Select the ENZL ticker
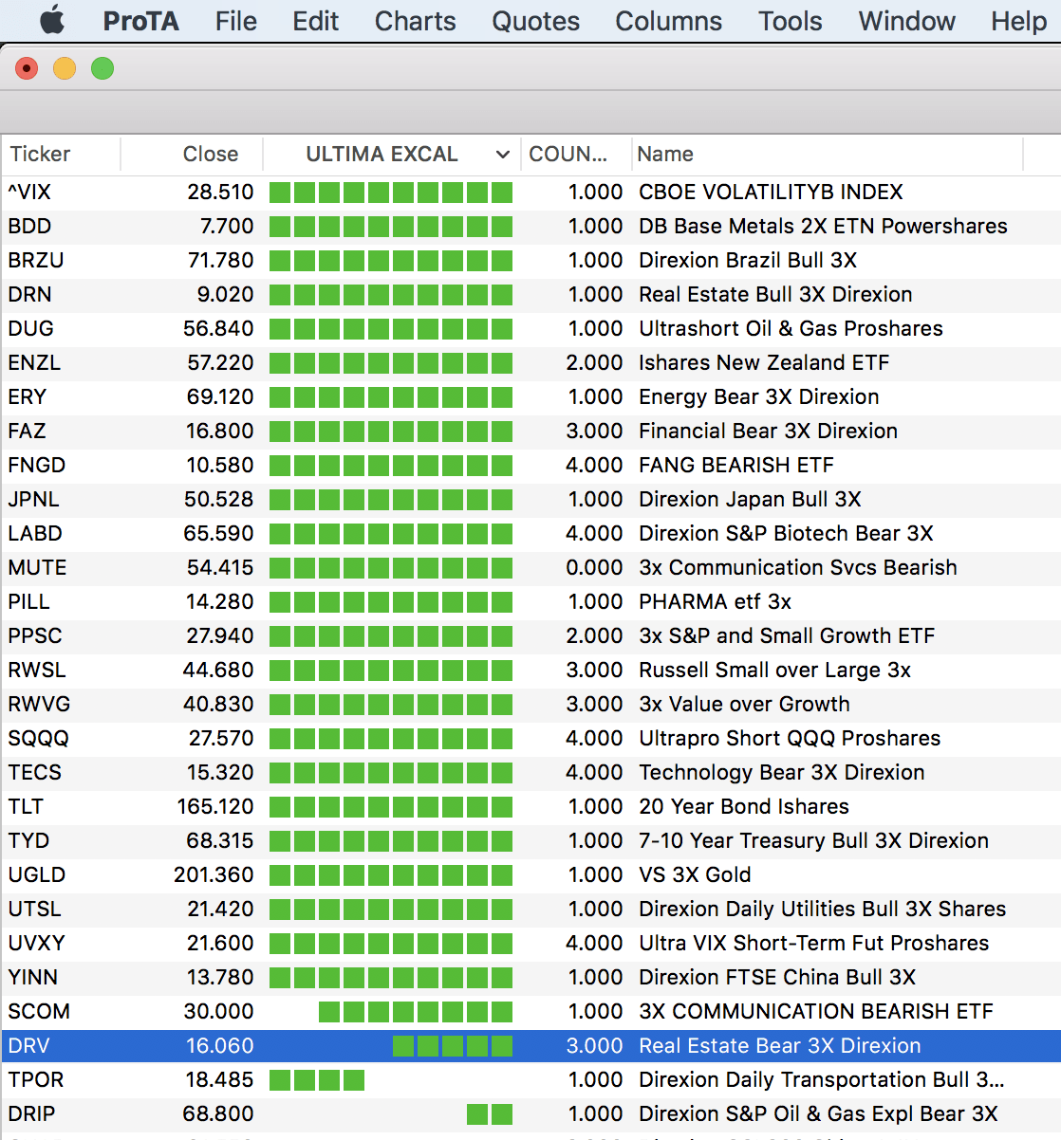1061x1140 pixels. 34,362
